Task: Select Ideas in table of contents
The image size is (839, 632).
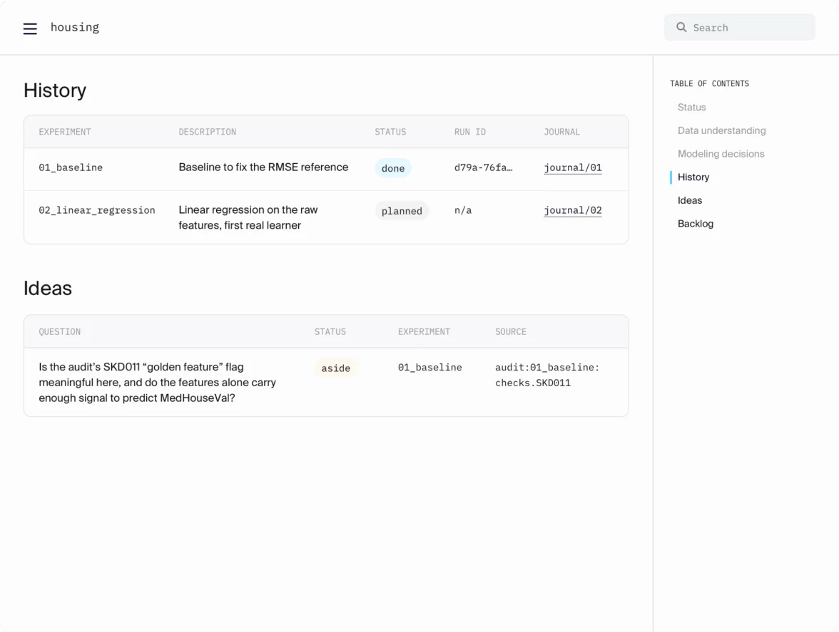Action: click(x=690, y=200)
